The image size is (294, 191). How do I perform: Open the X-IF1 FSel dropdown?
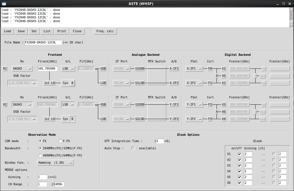pyautogui.click(x=194, y=68)
